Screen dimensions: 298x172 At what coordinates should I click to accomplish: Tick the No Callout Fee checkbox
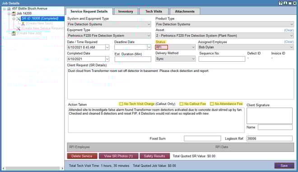click(182, 104)
